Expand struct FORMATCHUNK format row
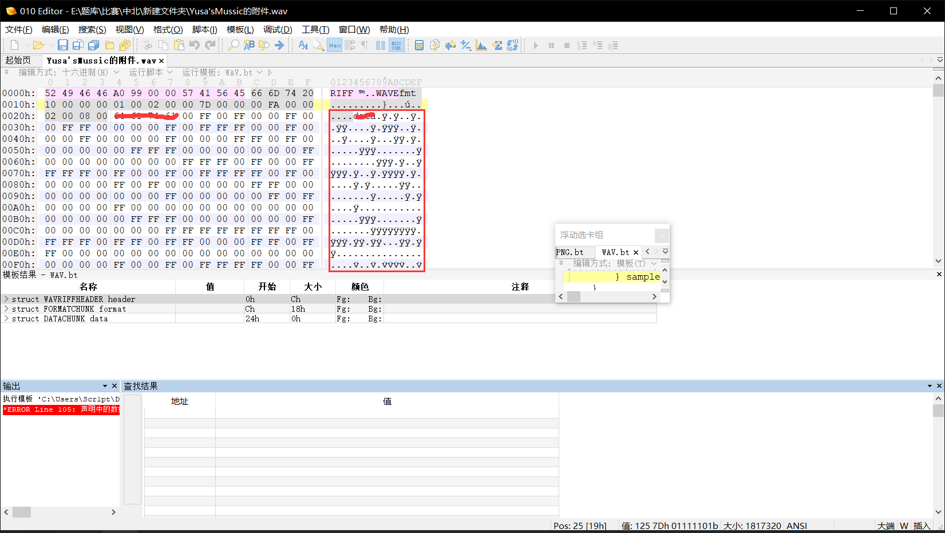The height and width of the screenshot is (533, 945). click(6, 309)
